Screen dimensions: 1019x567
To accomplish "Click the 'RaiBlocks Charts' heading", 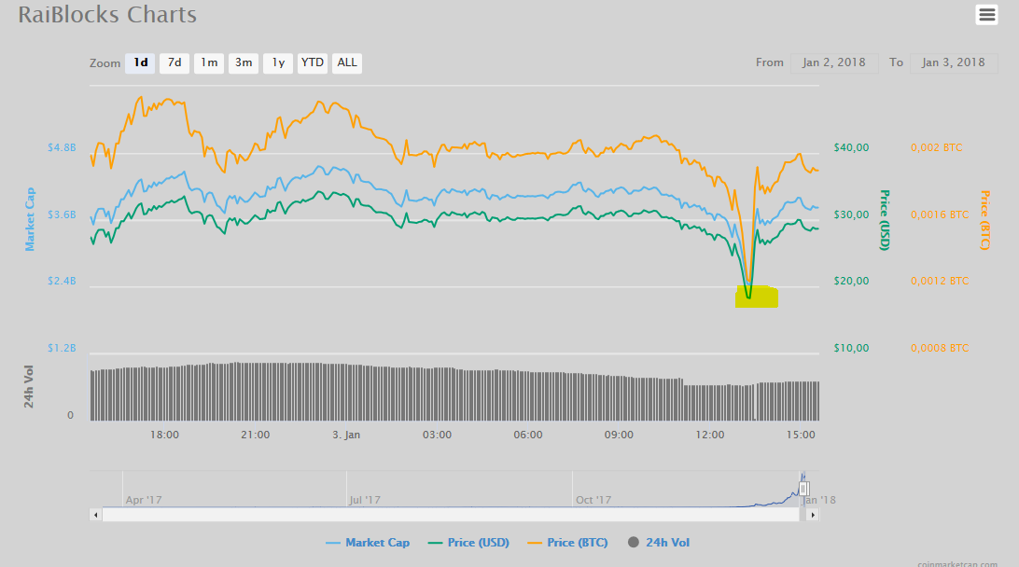I will 107,14.
